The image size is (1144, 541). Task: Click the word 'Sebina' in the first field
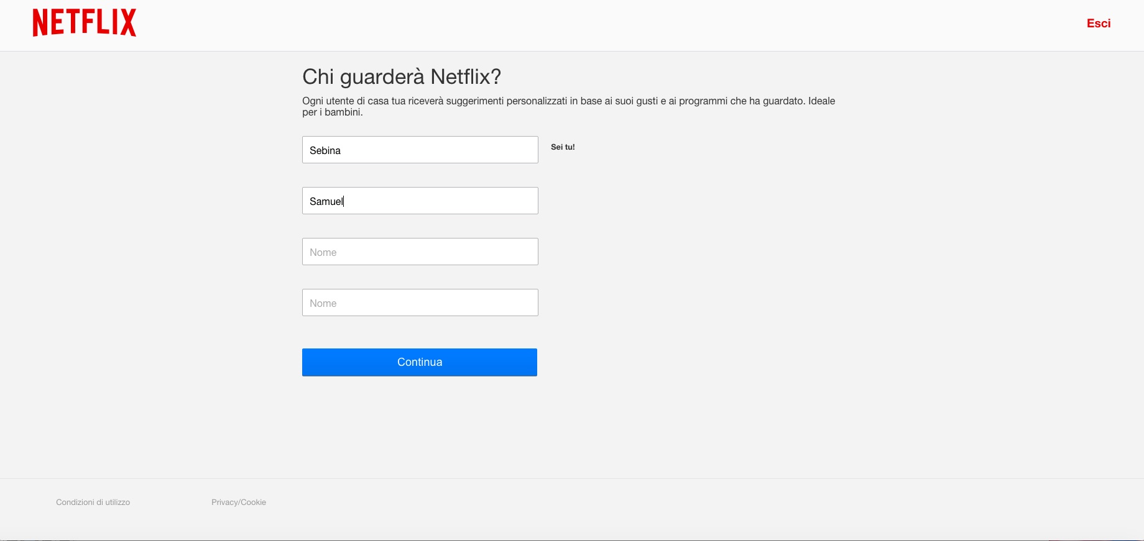325,150
